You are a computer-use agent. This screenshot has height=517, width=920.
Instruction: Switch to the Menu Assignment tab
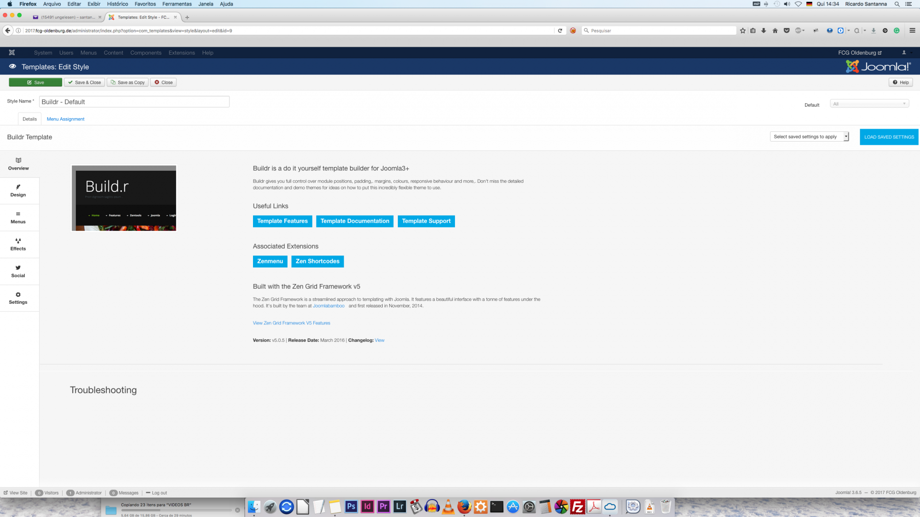coord(66,119)
